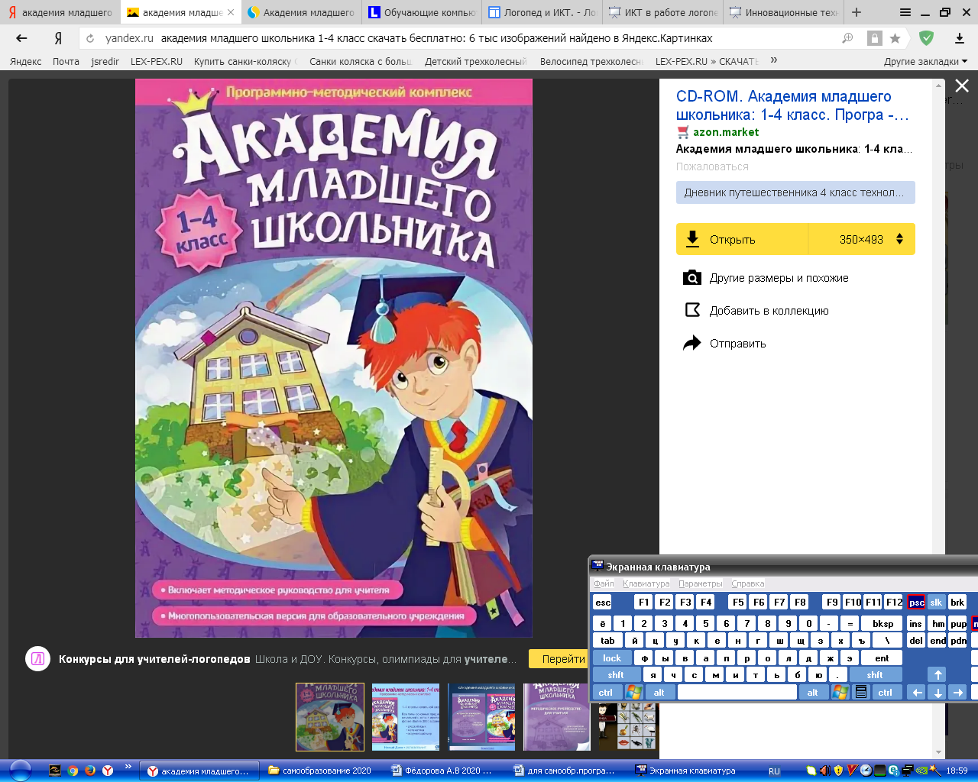The image size is (978, 782).
Task: Open the browser downloads arrow icon
Action: [960, 38]
